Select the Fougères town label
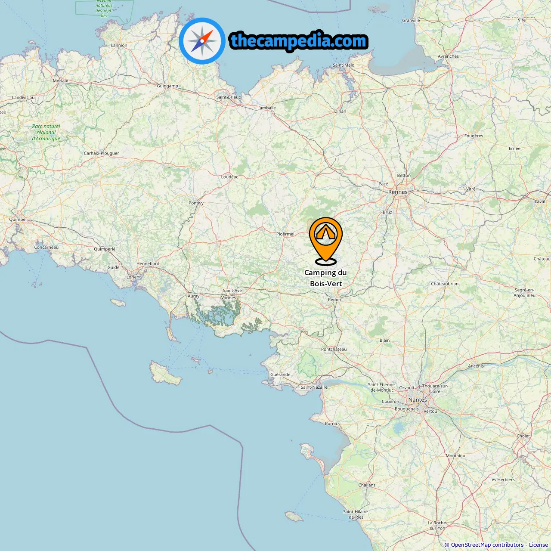This screenshot has height=551, width=551. coord(474,136)
